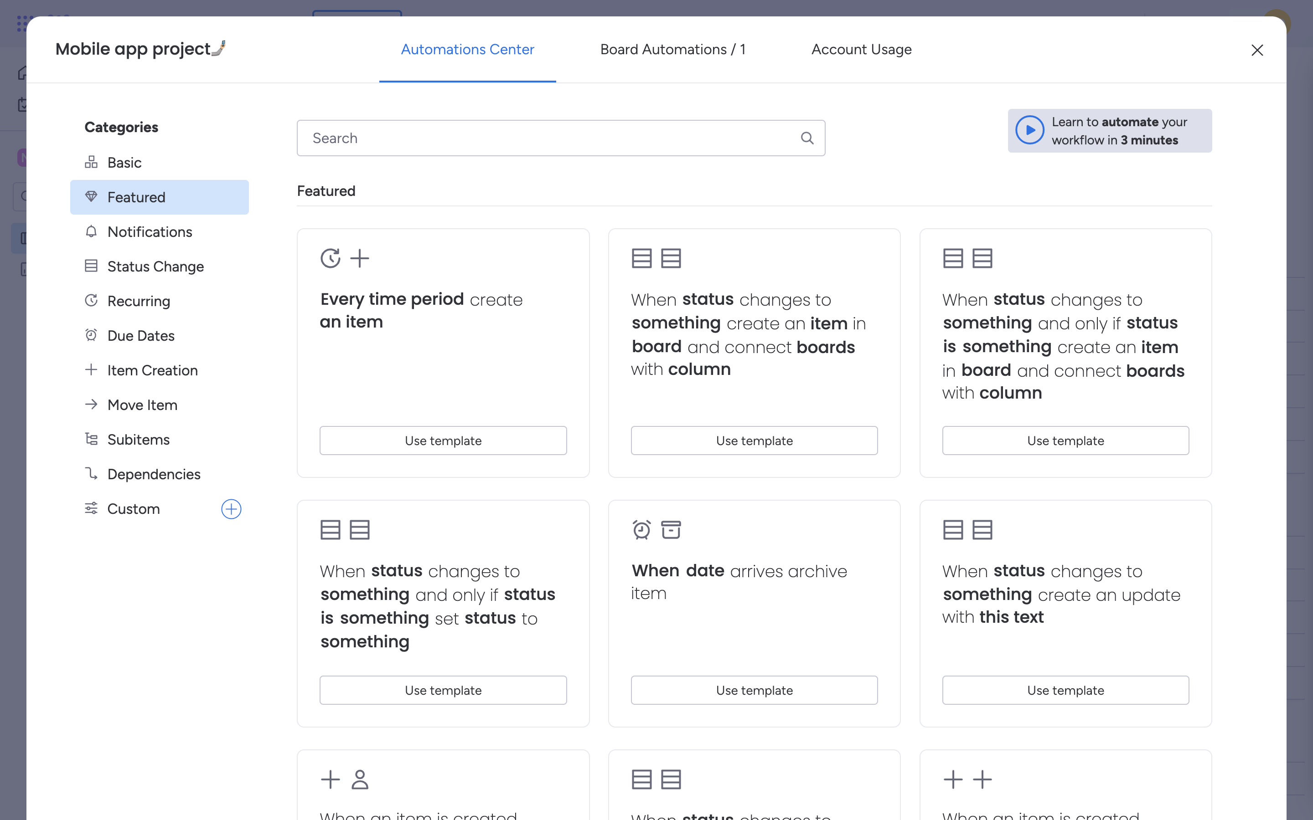Use template for create an update with this text

click(1065, 690)
